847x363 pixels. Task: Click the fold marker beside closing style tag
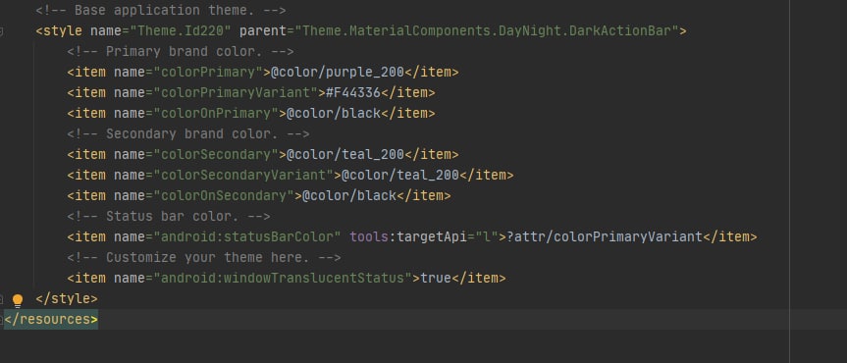point(1,298)
